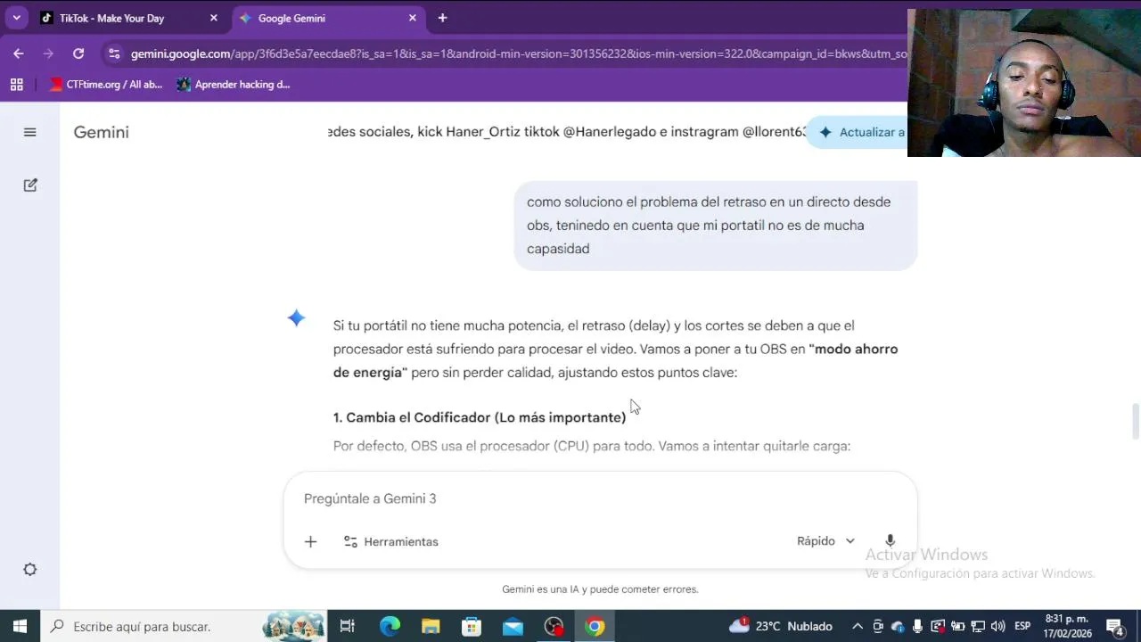
Task: Start a new chat with the pencil icon
Action: 30,185
